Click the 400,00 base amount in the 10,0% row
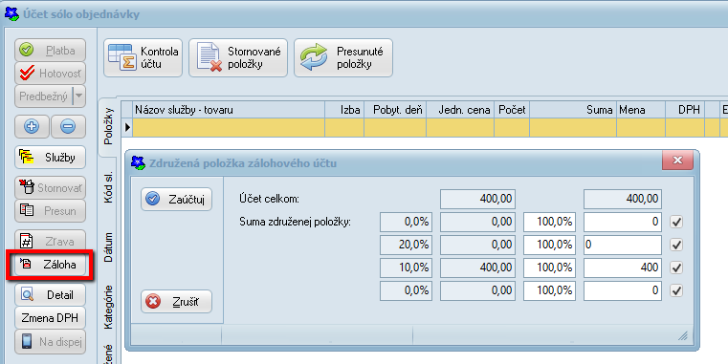728x364 pixels. 477,268
